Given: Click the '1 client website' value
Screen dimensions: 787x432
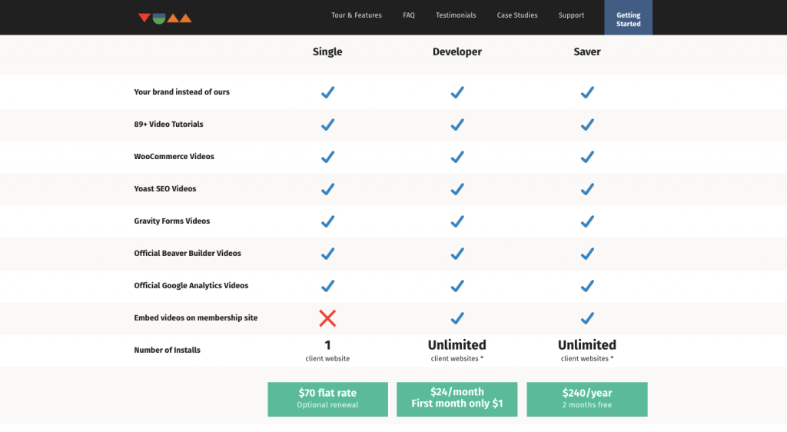Looking at the screenshot, I should pyautogui.click(x=327, y=351).
